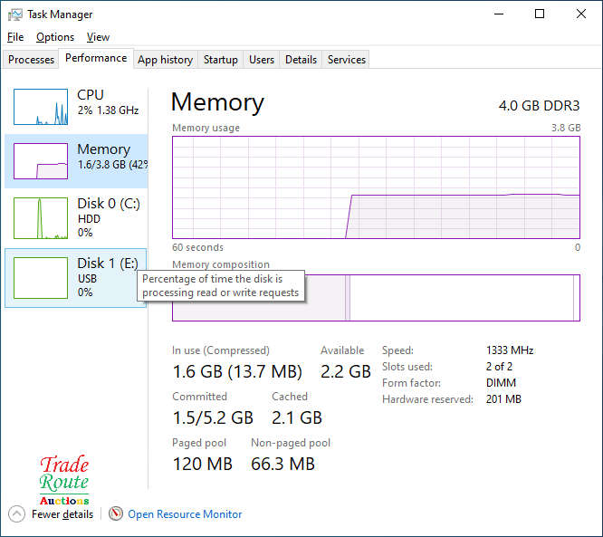The image size is (603, 537).
Task: Open the Users tab
Action: (262, 60)
